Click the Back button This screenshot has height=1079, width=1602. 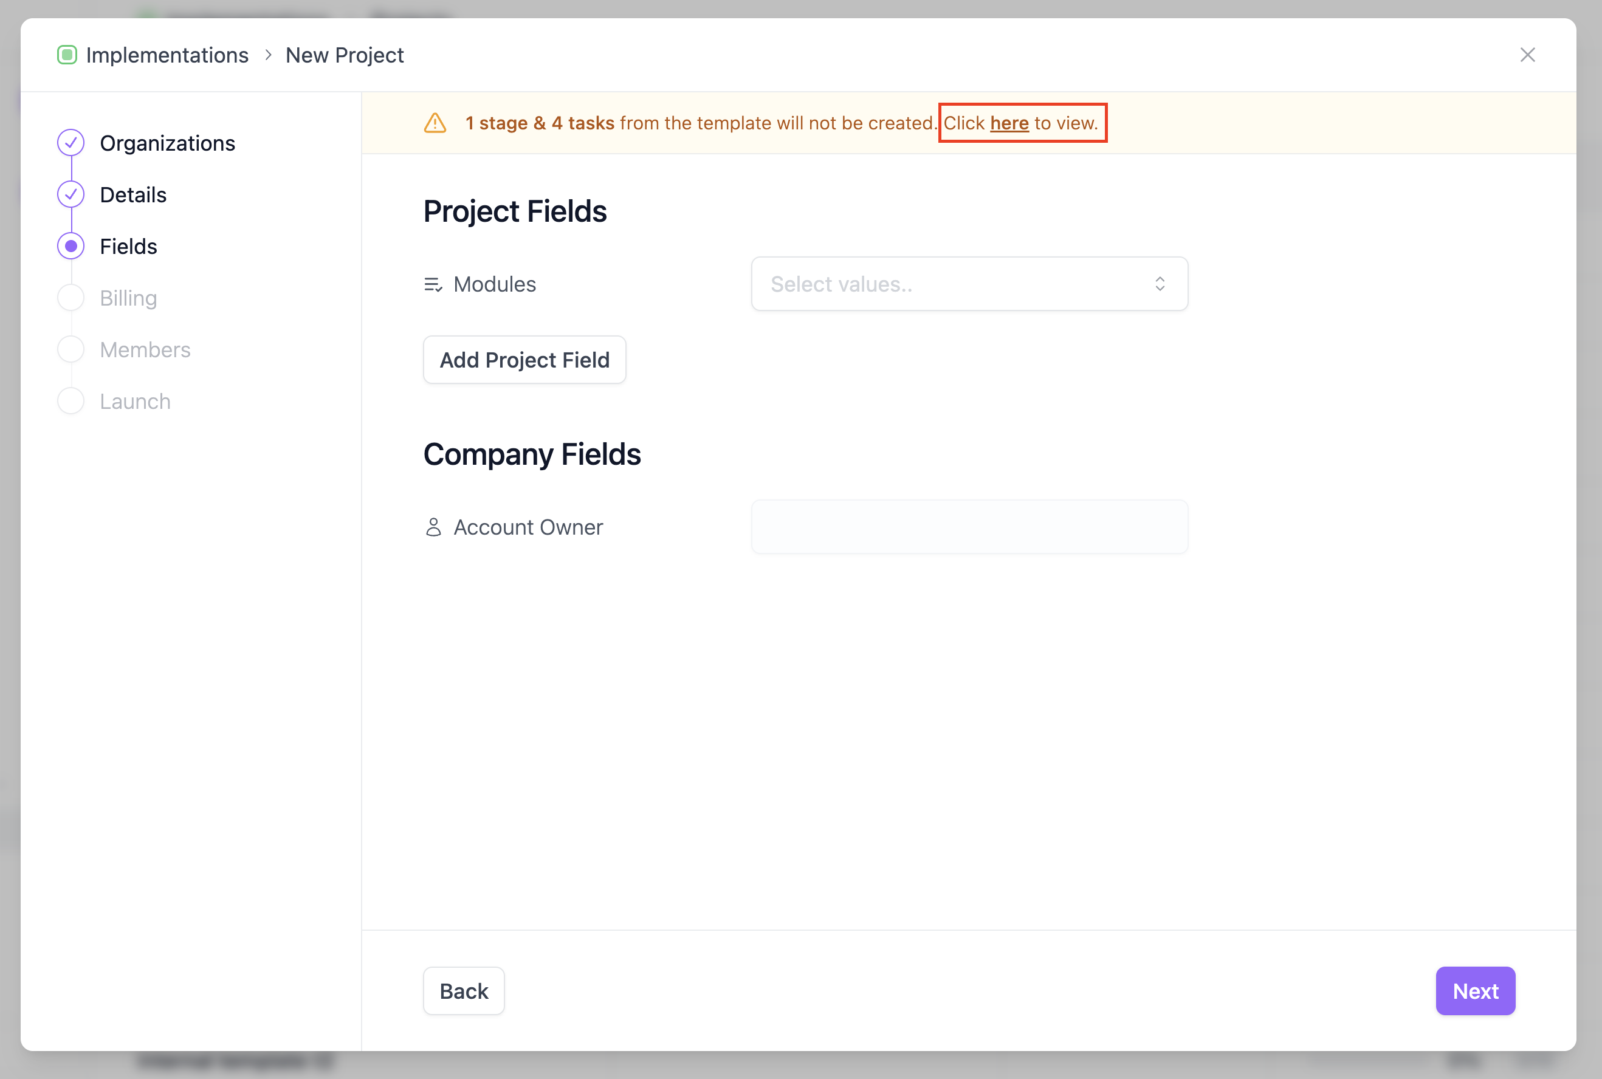[x=463, y=991]
